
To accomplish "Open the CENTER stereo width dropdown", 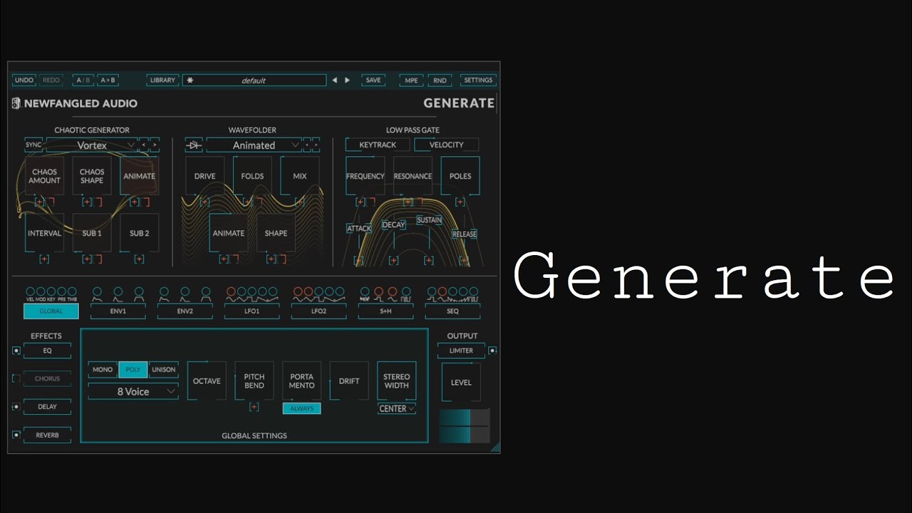I will (x=397, y=409).
